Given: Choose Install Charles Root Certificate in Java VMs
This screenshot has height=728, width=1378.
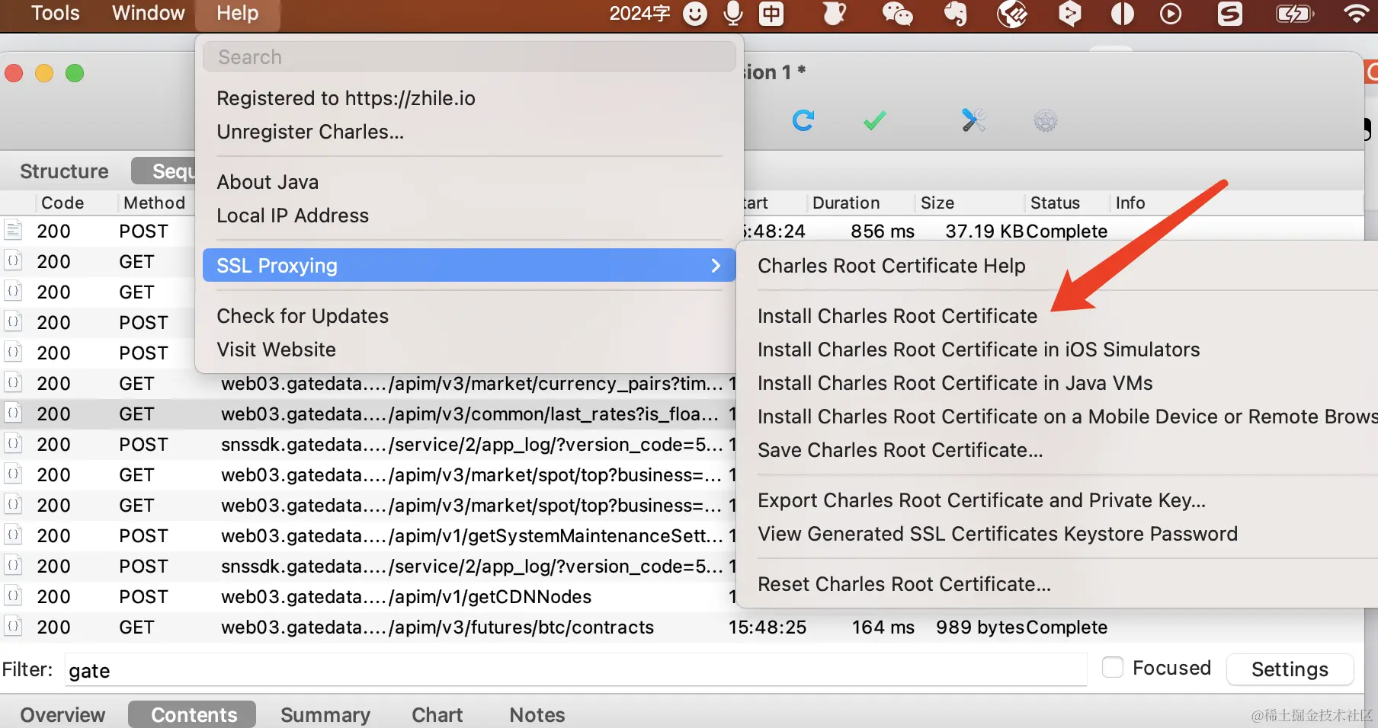Looking at the screenshot, I should click(955, 383).
